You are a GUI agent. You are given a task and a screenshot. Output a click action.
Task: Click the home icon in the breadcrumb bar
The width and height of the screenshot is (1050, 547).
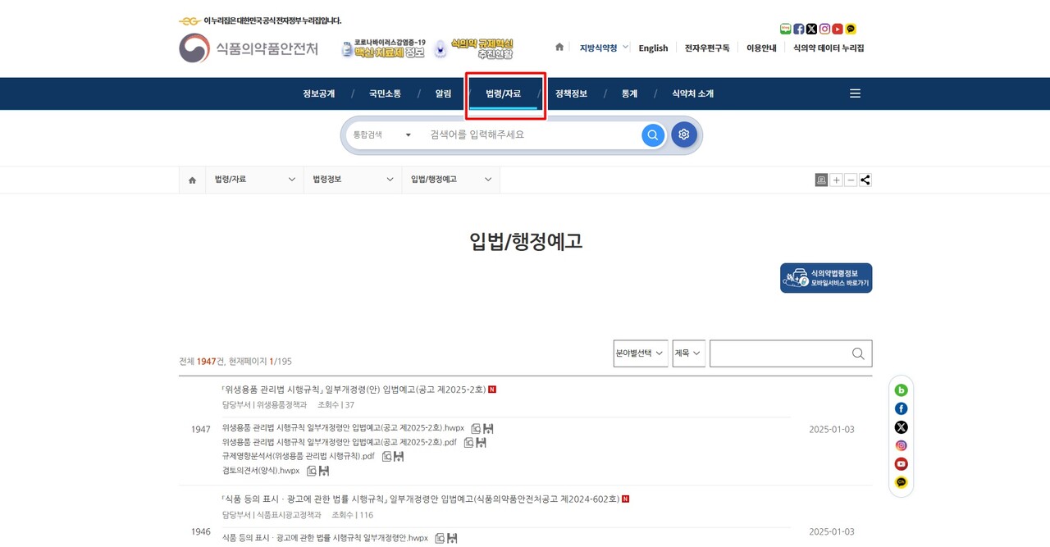[x=192, y=180]
